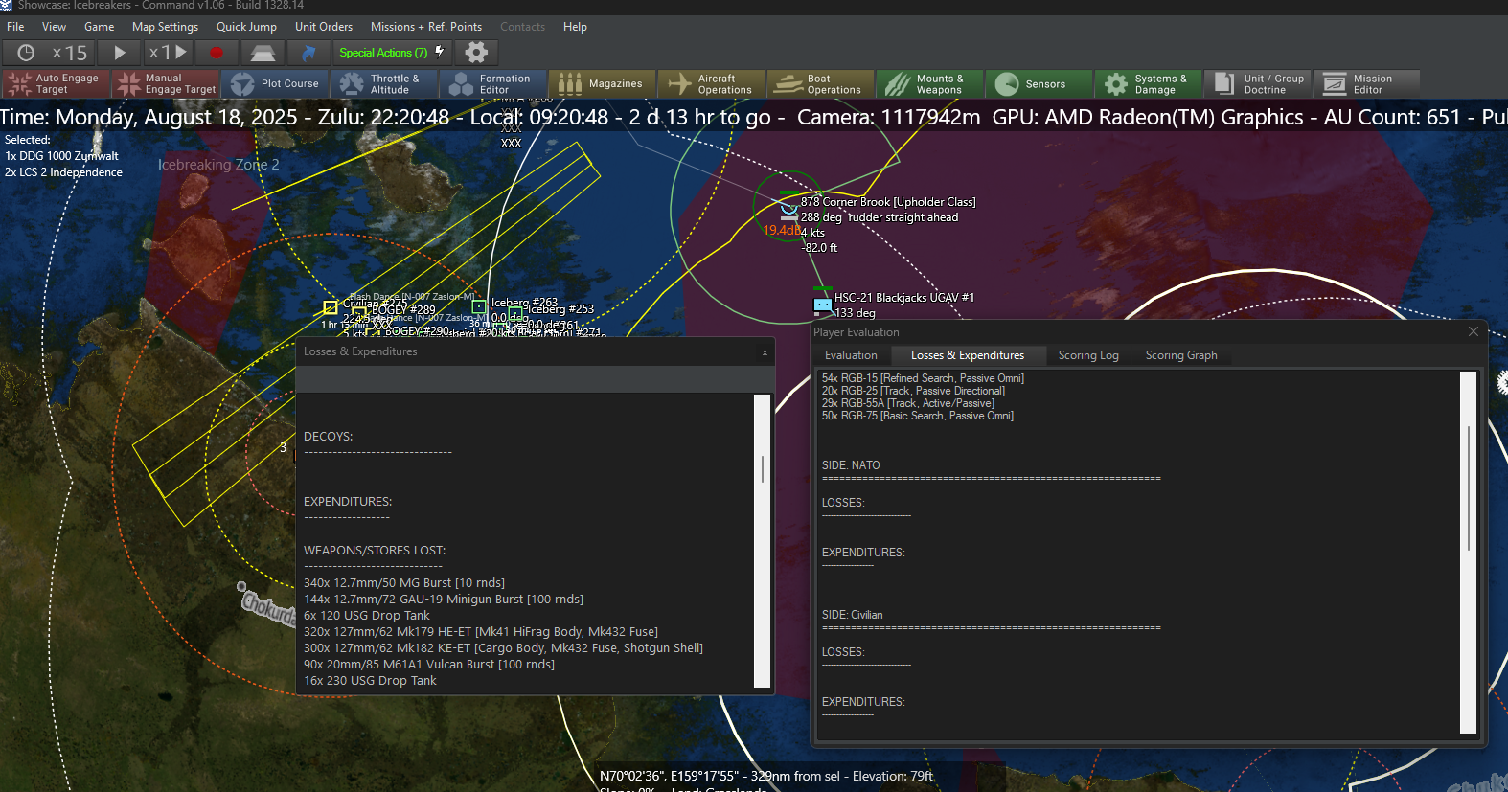
Task: Click the x15 time compression value
Action: pyautogui.click(x=69, y=53)
